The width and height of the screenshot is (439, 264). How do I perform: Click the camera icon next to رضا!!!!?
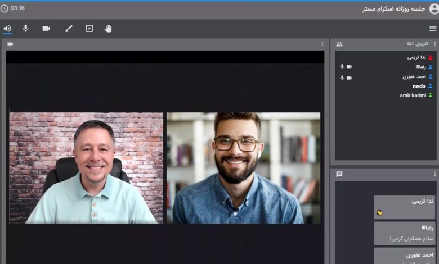coord(349,67)
